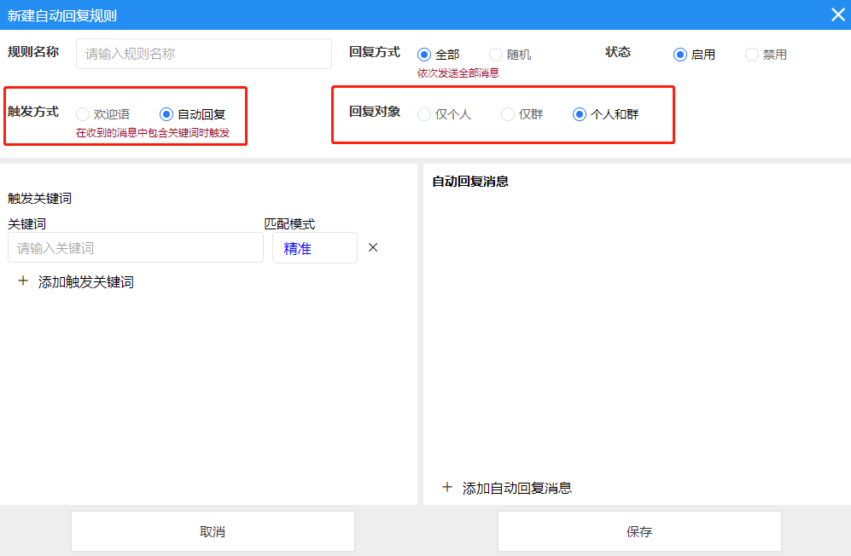Click the keyword input field
This screenshot has width=851, height=556.
tap(135, 247)
